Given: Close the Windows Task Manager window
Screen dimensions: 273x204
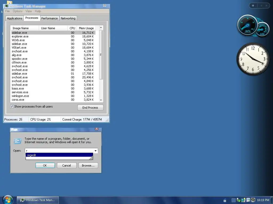Looking at the screenshot, I should (x=105, y=5).
